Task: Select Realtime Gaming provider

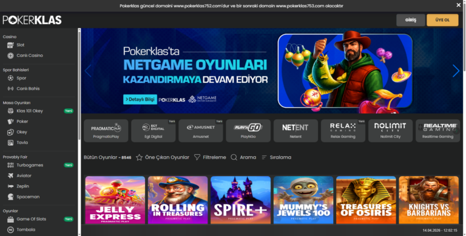Action: coord(437,131)
